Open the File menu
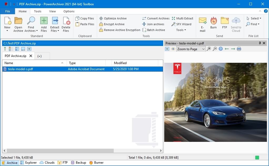269x166 pixels. pyautogui.click(x=8, y=11)
